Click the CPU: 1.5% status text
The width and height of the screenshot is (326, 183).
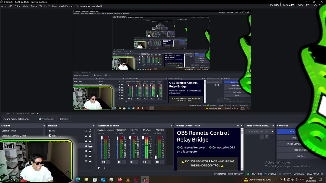pos(299,174)
